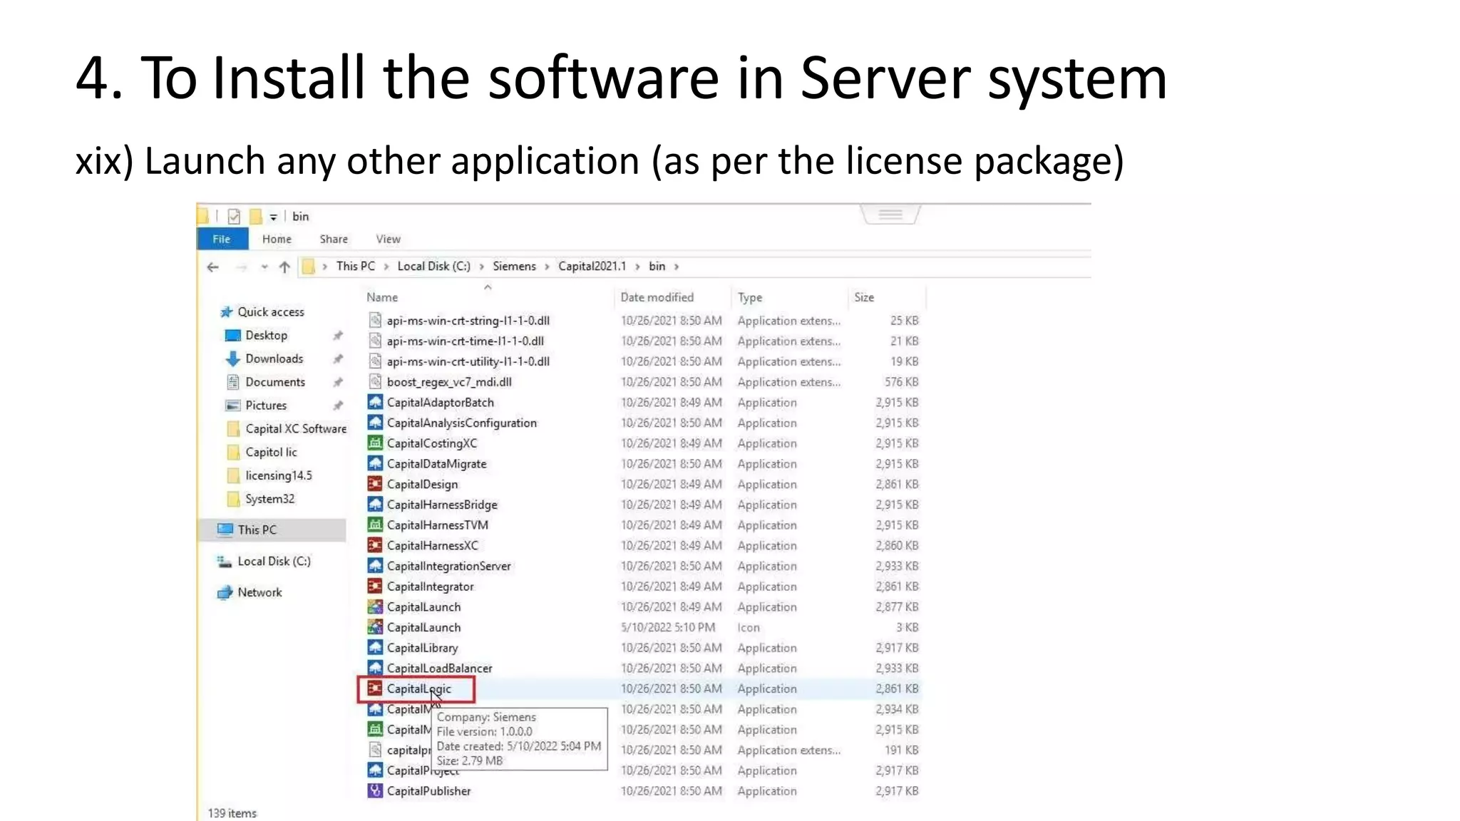Open the View ribbon tab

click(x=388, y=239)
